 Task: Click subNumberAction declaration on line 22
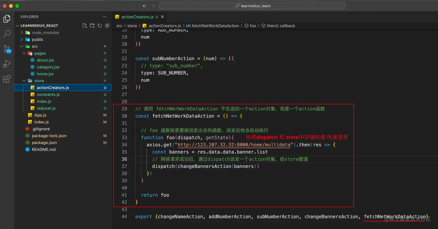pyautogui.click(x=173, y=58)
